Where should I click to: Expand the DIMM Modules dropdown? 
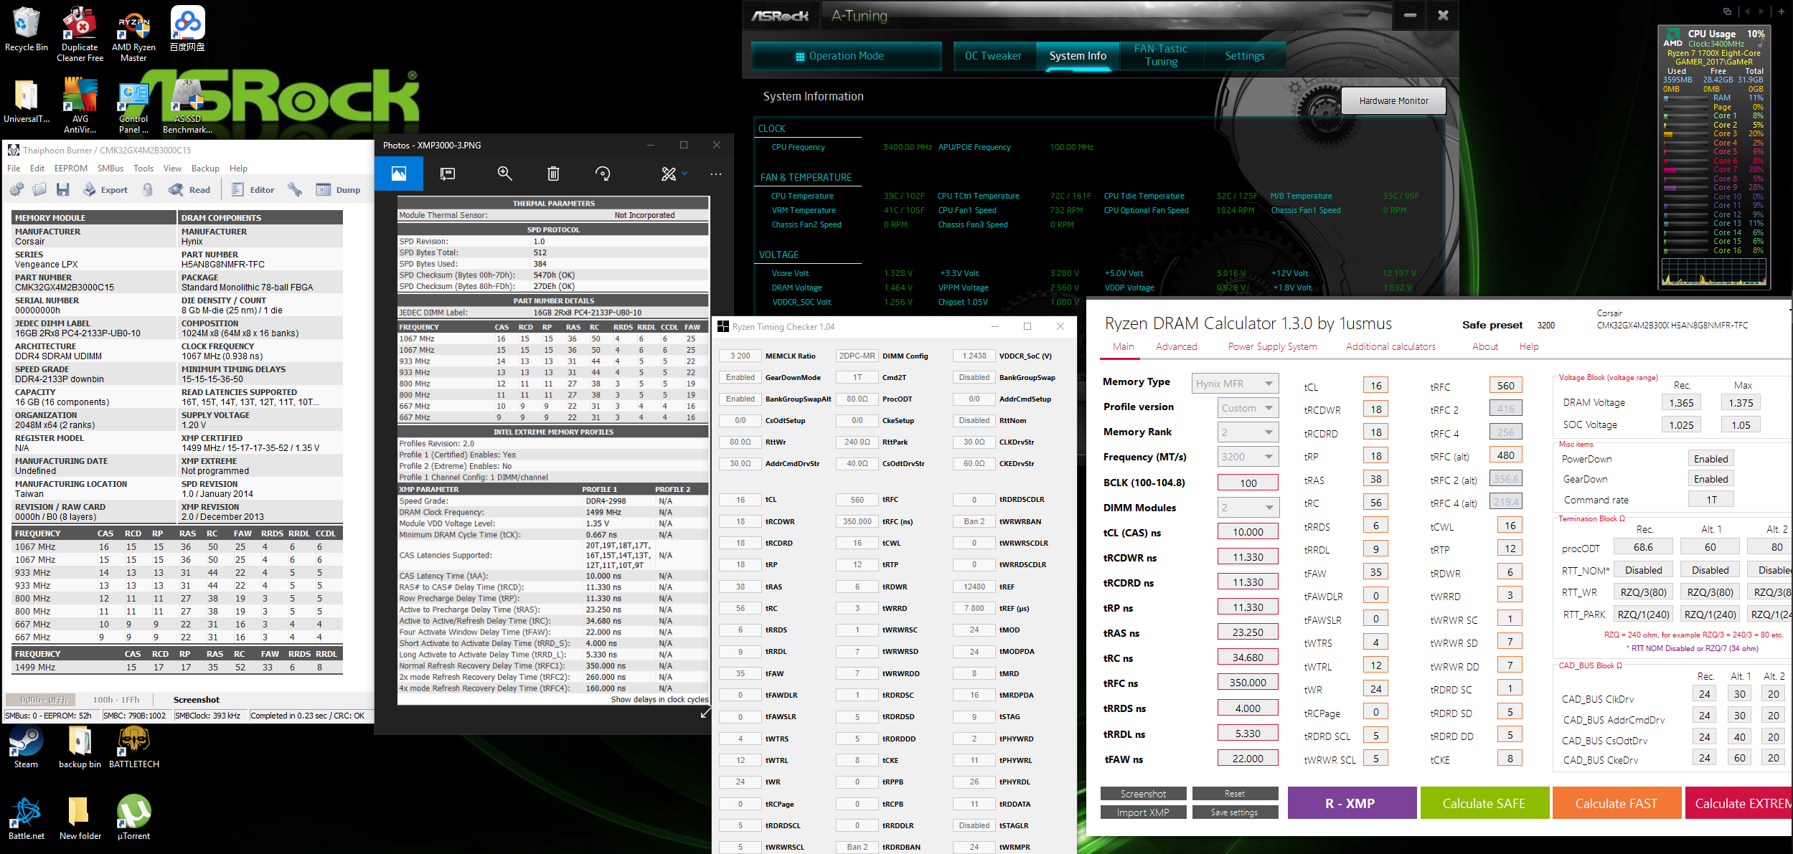[x=1268, y=508]
